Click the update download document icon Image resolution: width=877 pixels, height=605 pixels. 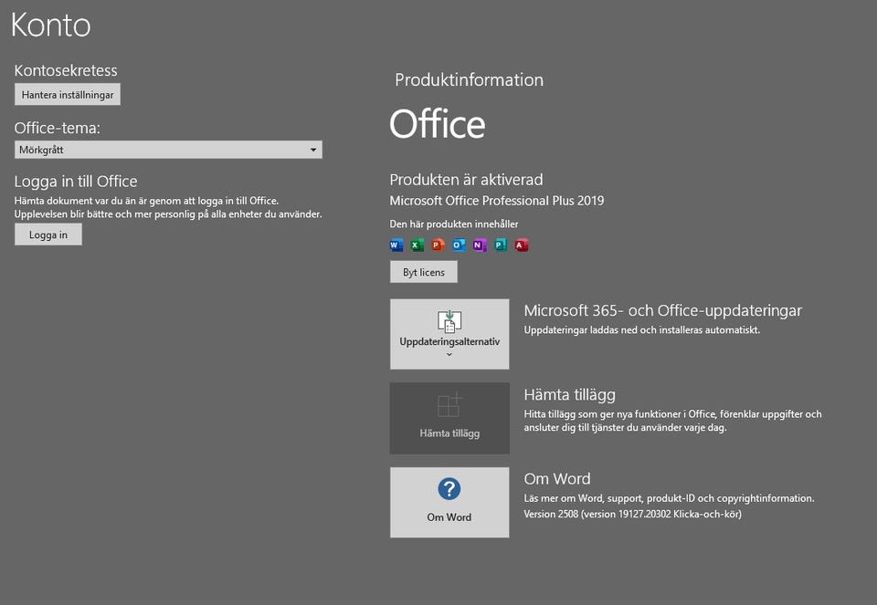tap(449, 322)
